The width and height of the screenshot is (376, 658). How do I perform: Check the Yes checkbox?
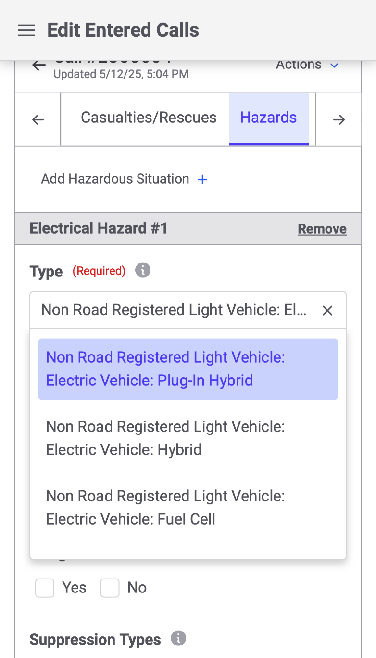45,588
